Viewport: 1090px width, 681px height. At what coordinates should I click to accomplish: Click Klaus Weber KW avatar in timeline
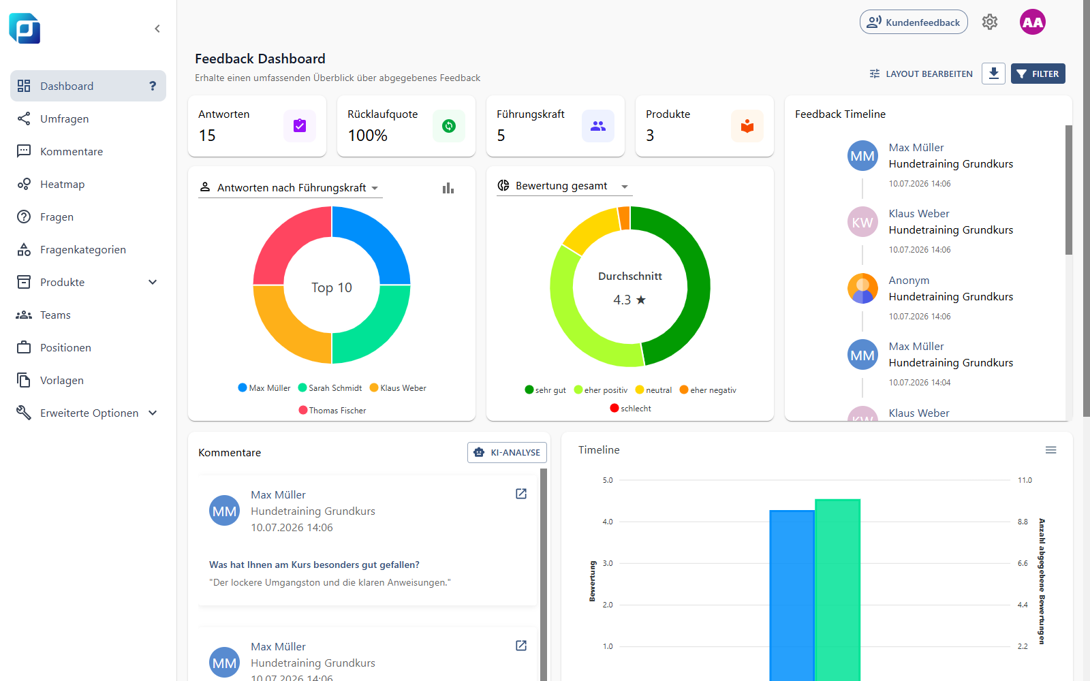862,222
